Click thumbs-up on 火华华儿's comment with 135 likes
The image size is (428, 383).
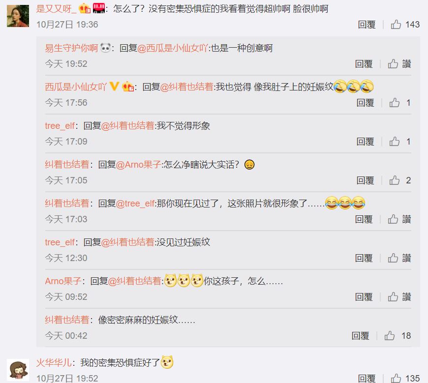[x=396, y=379]
